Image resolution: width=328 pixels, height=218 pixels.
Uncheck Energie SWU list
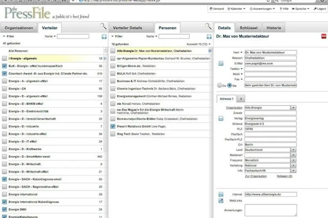tap(4, 209)
